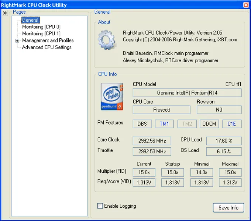Click the gear icon in the About section

point(107,40)
